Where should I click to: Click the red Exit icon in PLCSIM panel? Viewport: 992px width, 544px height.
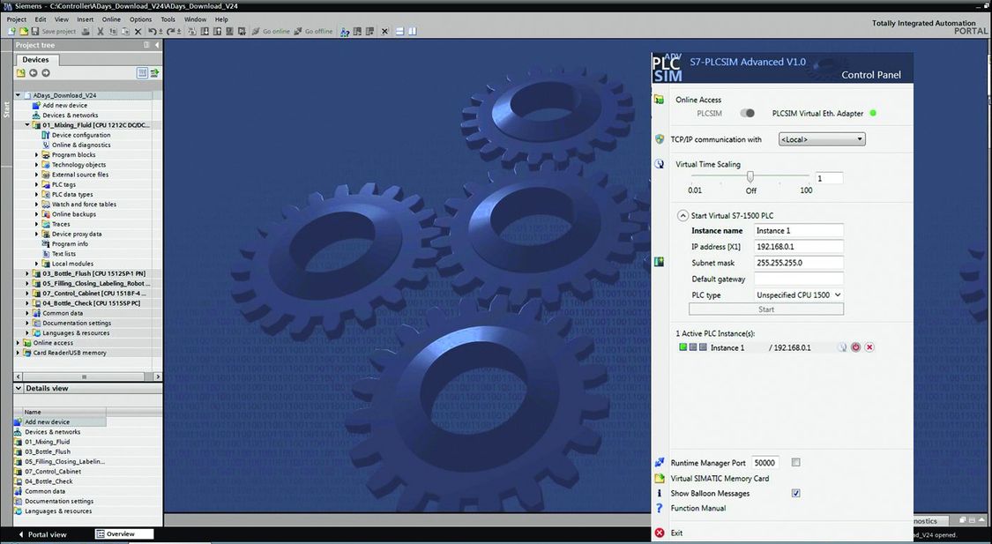(660, 533)
